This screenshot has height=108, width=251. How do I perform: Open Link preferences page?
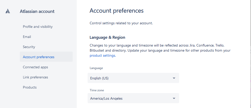[35, 77]
